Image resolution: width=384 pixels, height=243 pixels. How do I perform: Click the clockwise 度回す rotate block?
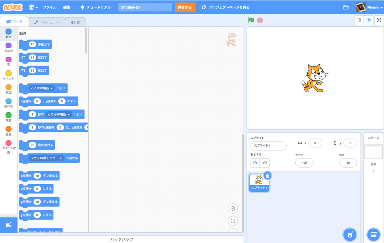(x=34, y=58)
